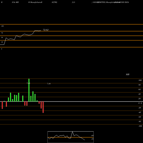Select the MR label above the histogram
The height and width of the screenshot is (143, 143).
(x=128, y=74)
